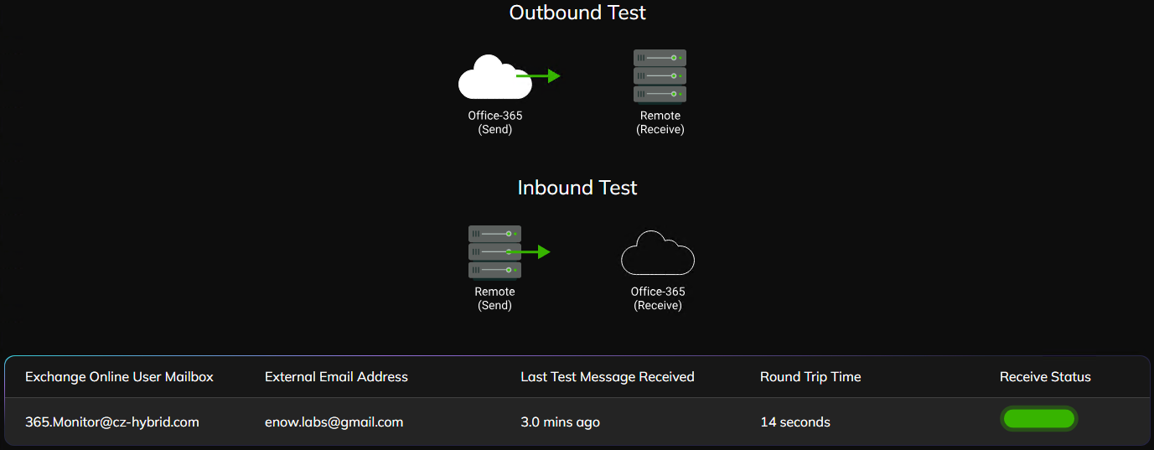Click the 14 seconds round trip value
This screenshot has height=450, width=1154.
[795, 422]
